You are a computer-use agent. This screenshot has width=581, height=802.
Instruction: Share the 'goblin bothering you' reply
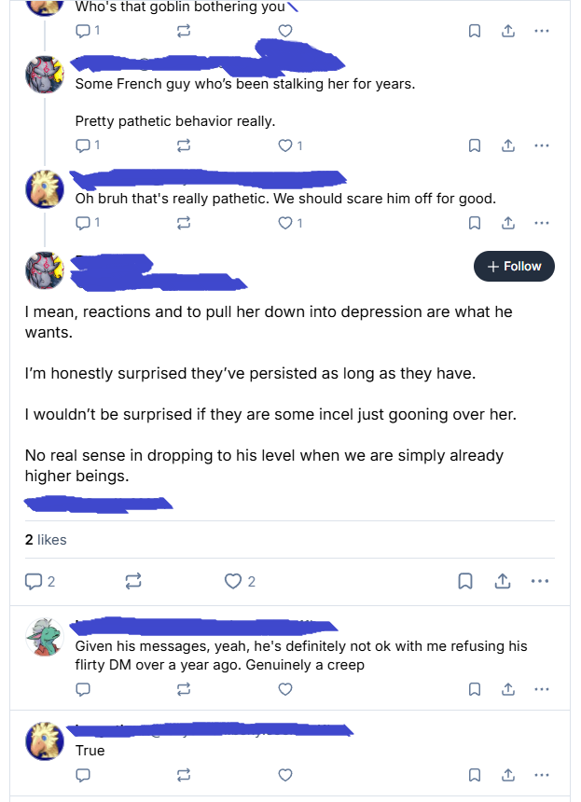[x=508, y=31]
